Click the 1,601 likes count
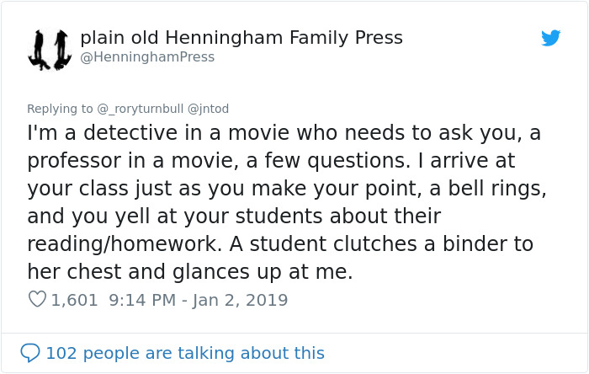This screenshot has width=589, height=374. click(x=75, y=300)
